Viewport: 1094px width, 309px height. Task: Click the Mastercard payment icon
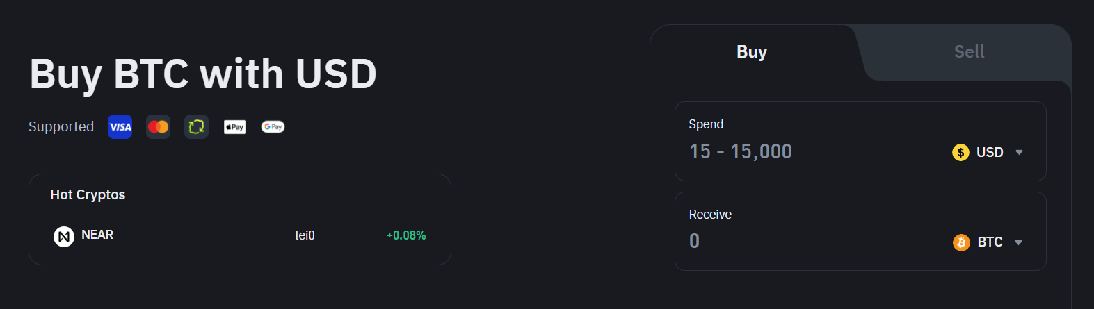click(x=158, y=127)
